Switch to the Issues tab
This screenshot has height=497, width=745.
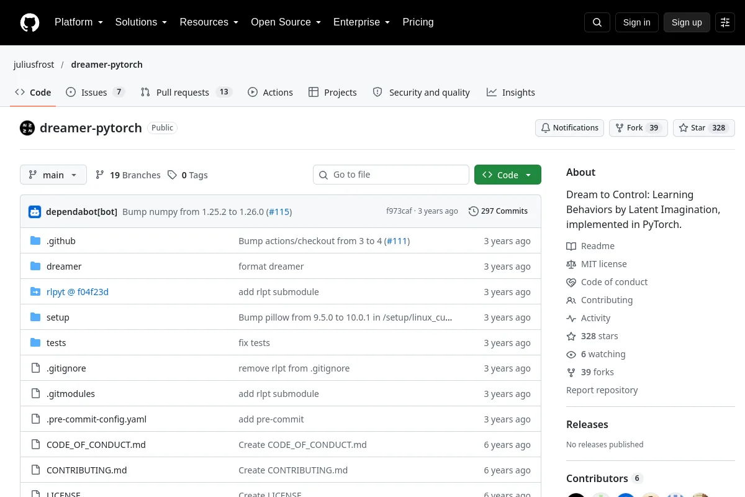click(x=96, y=92)
